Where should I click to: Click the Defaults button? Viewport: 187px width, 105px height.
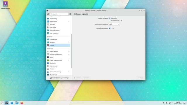tap(77, 78)
